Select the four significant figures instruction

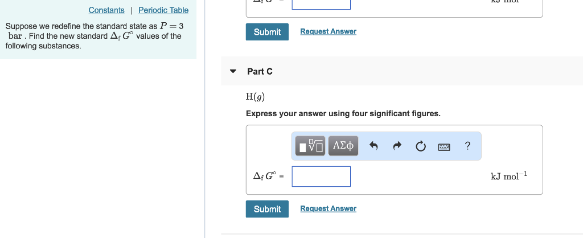click(343, 114)
